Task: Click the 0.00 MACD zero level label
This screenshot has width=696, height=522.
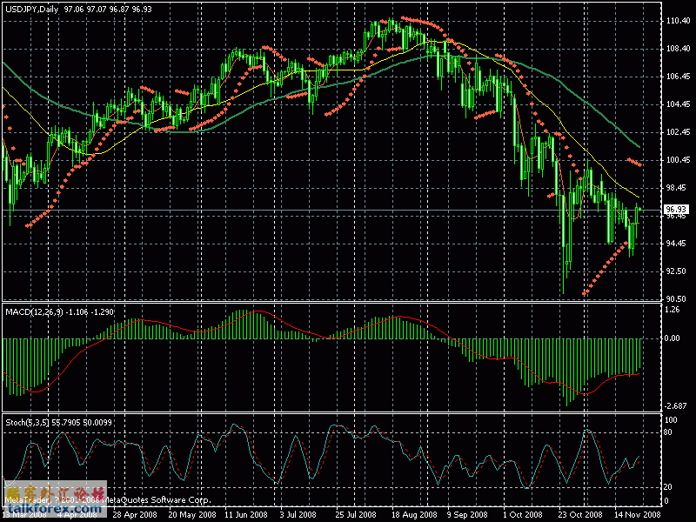Action: [x=673, y=338]
